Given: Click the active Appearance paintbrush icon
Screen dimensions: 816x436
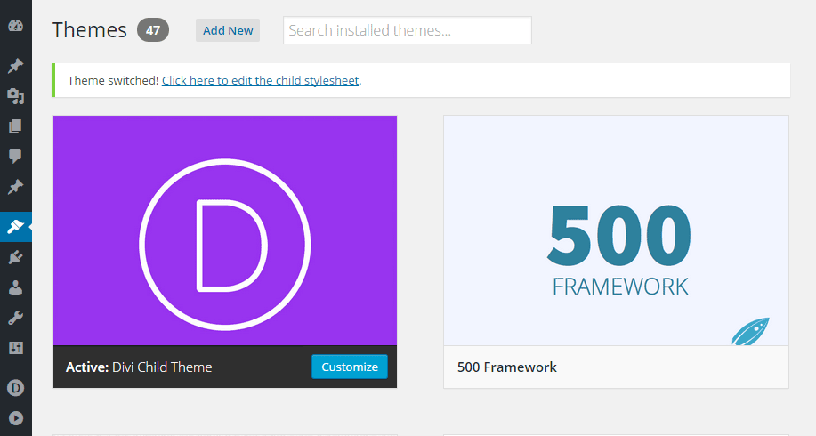Looking at the screenshot, I should [16, 227].
